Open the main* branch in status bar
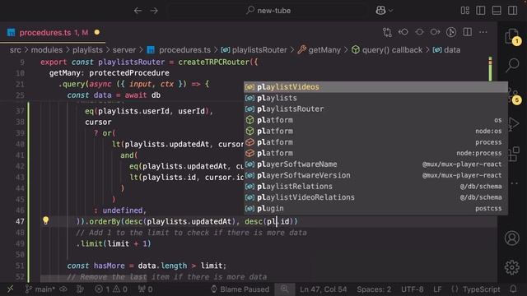The image size is (527, 296). pyautogui.click(x=40, y=289)
